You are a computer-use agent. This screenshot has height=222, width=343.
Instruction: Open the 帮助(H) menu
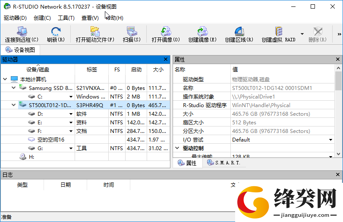tap(114, 18)
